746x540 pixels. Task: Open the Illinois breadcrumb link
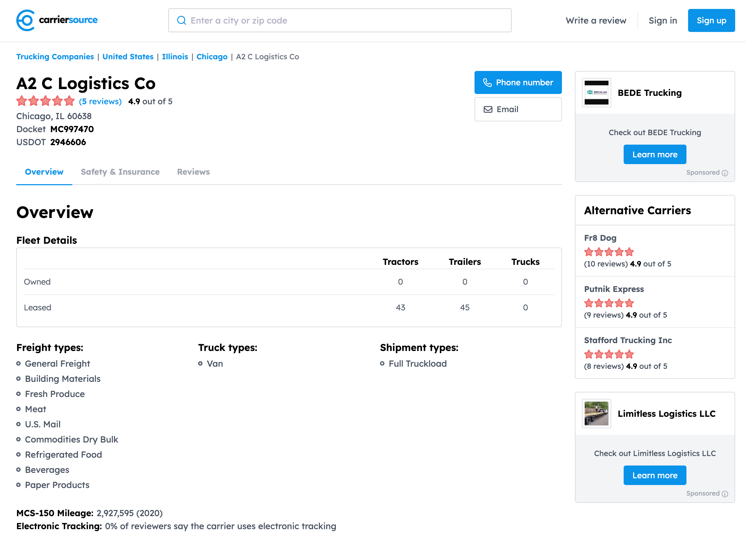(x=175, y=57)
